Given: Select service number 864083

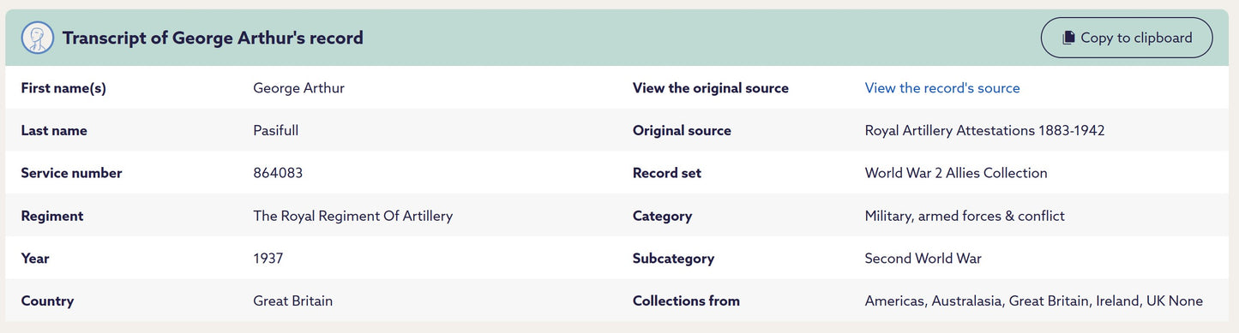Looking at the screenshot, I should [278, 173].
